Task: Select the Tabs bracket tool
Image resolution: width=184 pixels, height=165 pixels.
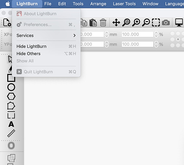Action: [11, 115]
